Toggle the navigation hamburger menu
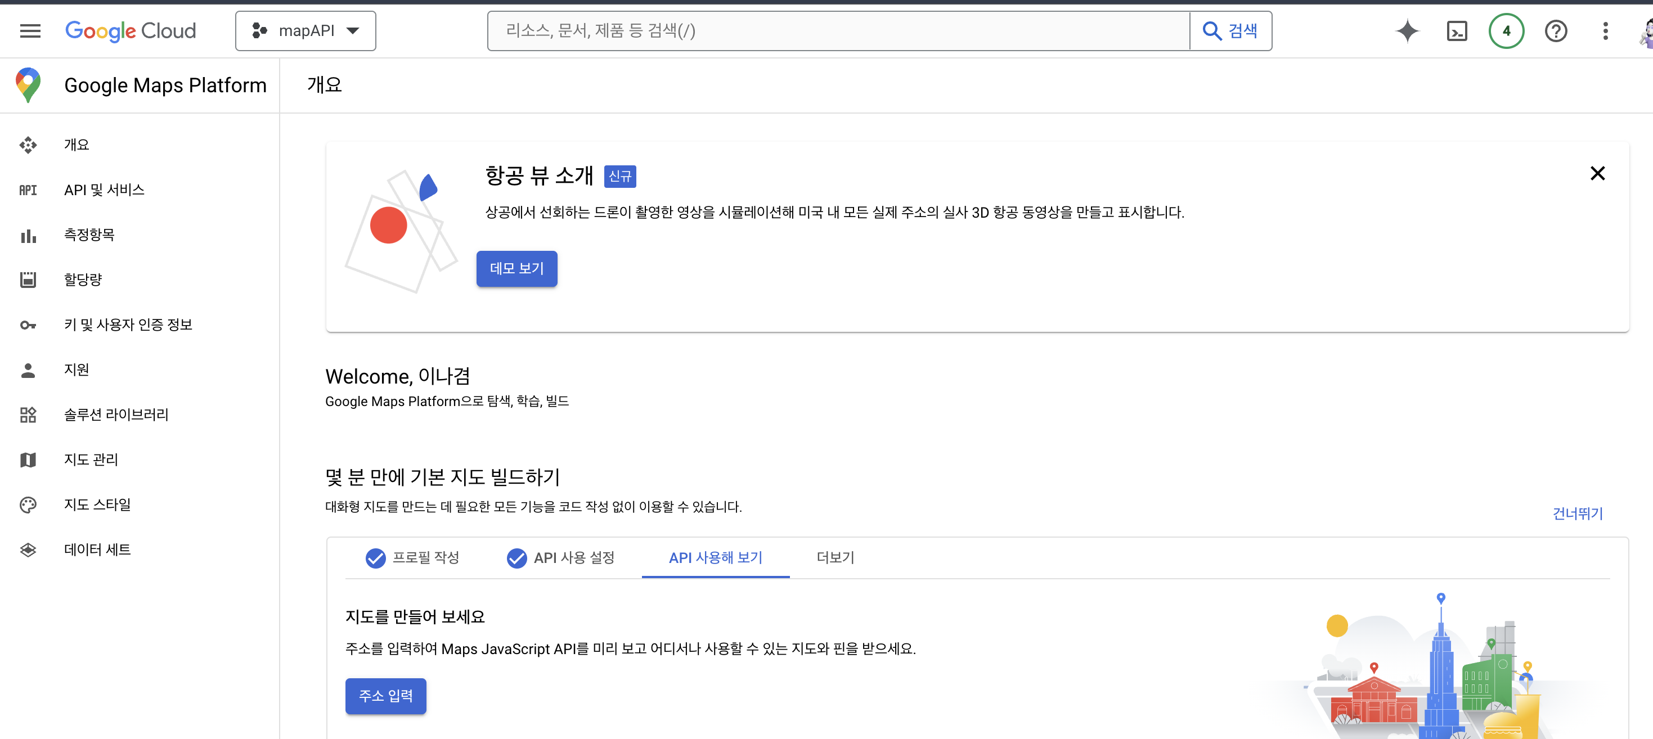This screenshot has width=1653, height=739. click(x=29, y=30)
